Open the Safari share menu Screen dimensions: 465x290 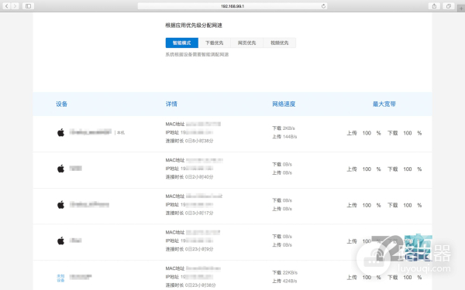pyautogui.click(x=434, y=6)
